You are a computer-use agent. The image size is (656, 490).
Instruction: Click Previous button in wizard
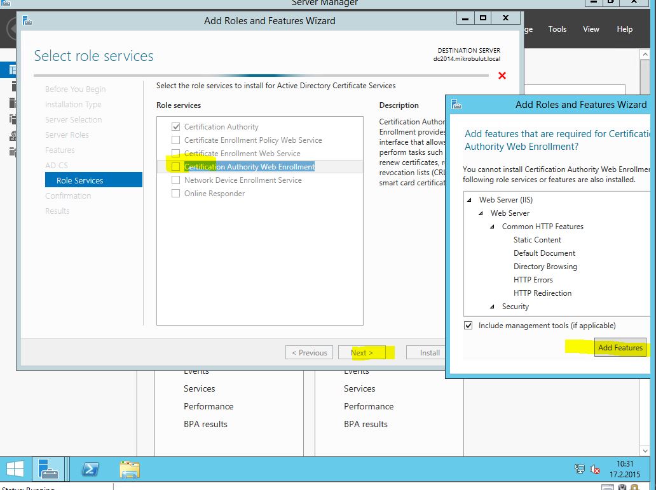coord(309,352)
